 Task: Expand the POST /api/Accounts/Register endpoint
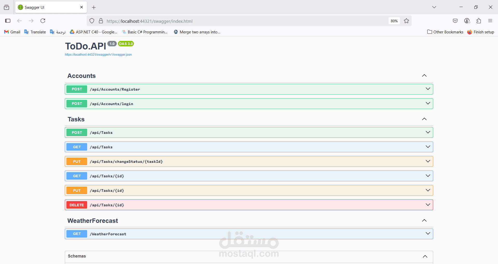pos(249,89)
